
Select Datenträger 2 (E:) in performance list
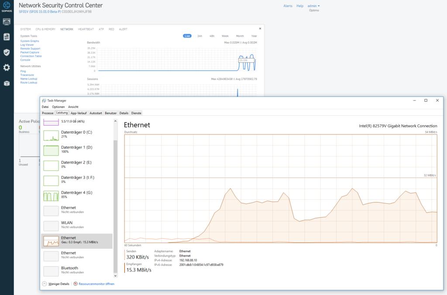pyautogui.click(x=77, y=165)
